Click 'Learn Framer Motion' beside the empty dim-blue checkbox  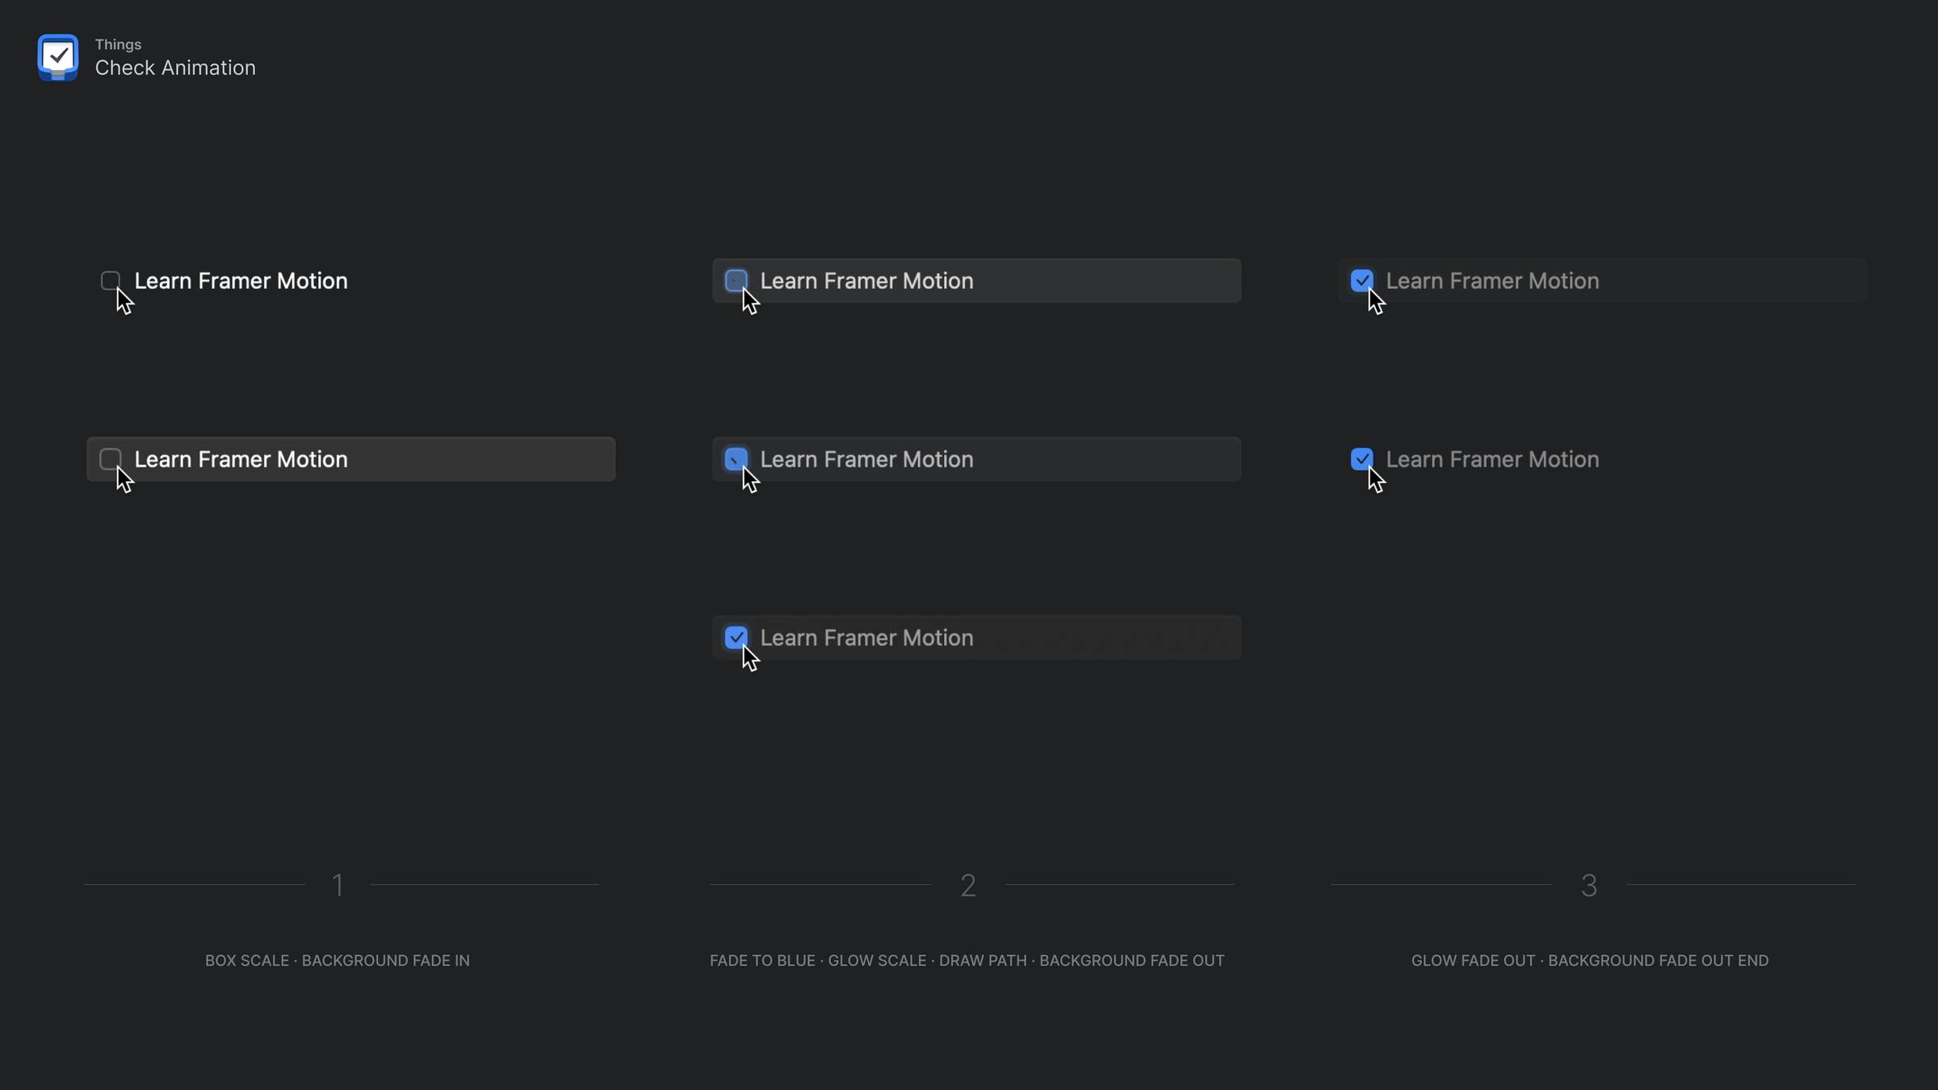866,281
